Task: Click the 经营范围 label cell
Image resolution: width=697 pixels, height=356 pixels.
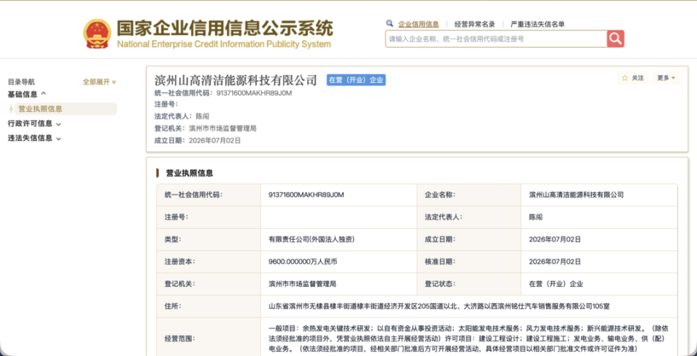Action: [208, 339]
